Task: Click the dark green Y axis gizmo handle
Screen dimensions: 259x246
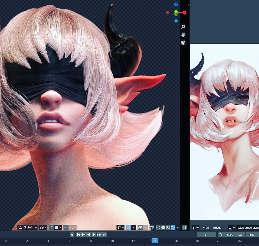Action: click(x=176, y=14)
